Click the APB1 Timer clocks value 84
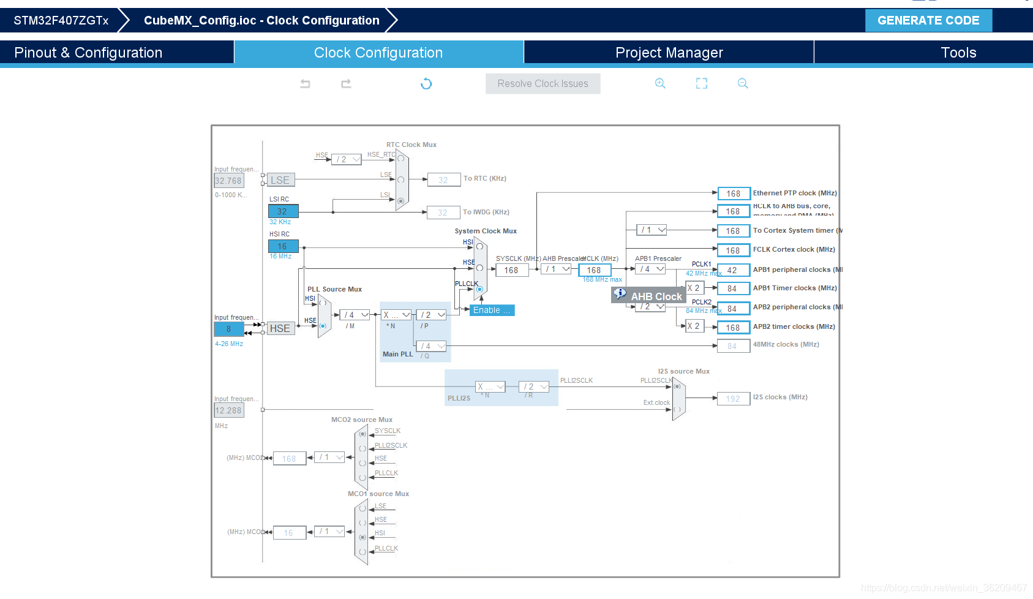Screen dimensions: 1033x599 733,288
